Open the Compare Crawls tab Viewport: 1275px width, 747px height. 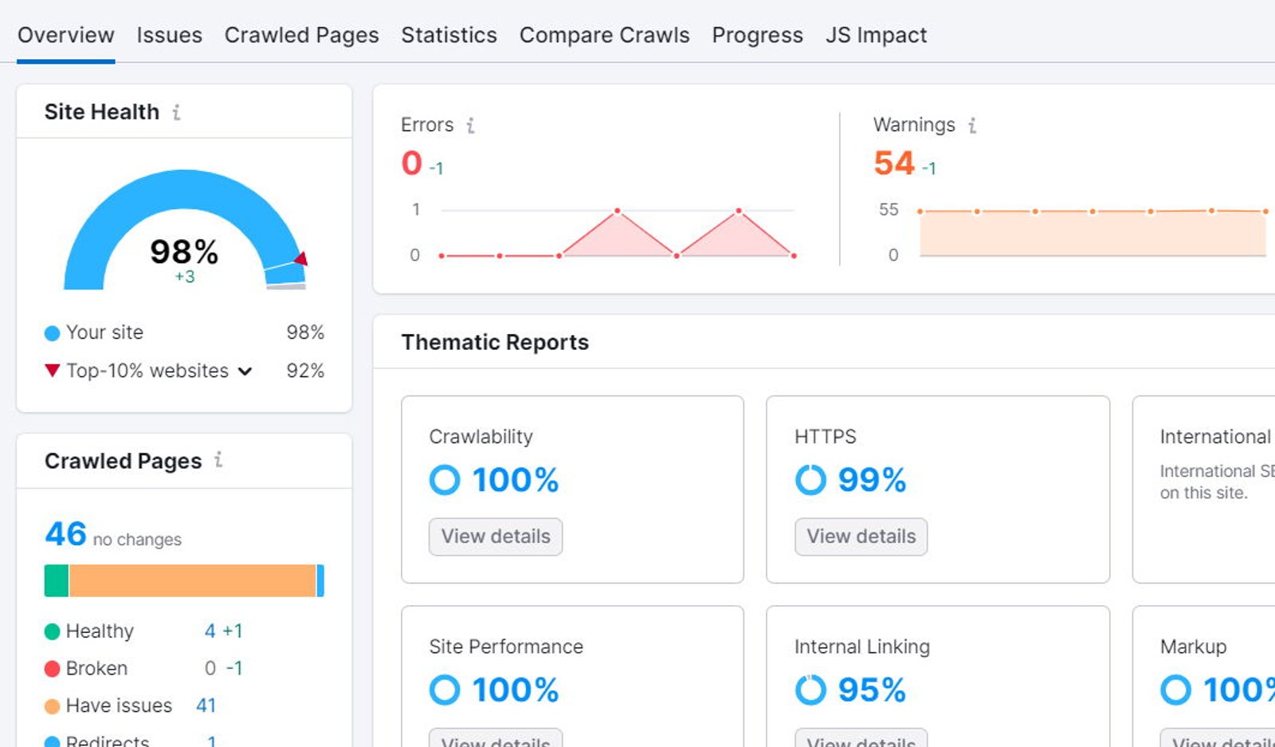coord(604,35)
